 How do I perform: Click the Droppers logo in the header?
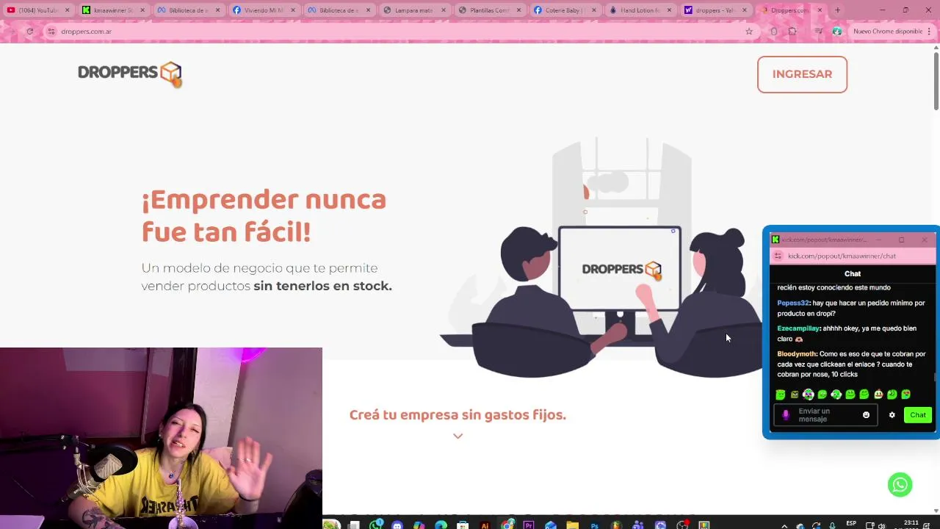130,74
